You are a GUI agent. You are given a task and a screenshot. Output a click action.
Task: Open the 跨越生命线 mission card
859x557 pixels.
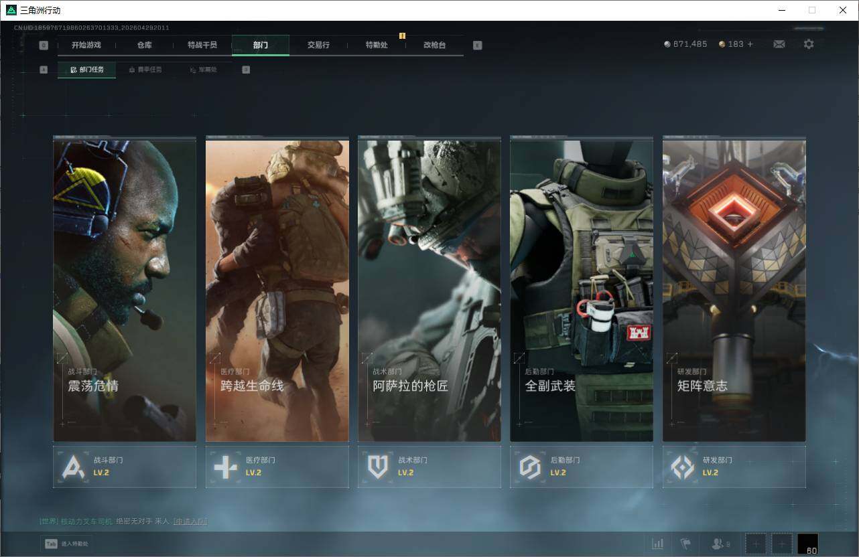277,289
